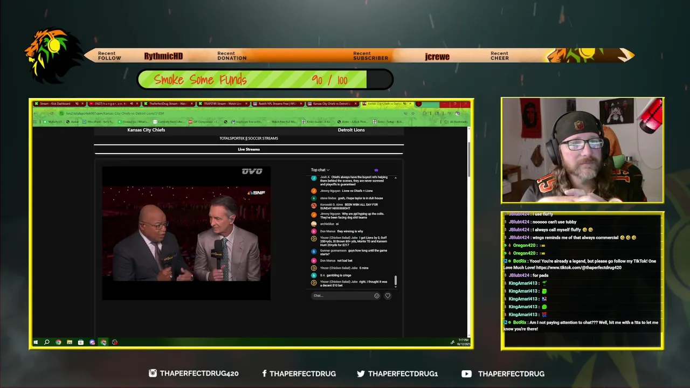
Task: Switch to the (1627) hunger.on.hi browser tab
Action: coord(113,103)
